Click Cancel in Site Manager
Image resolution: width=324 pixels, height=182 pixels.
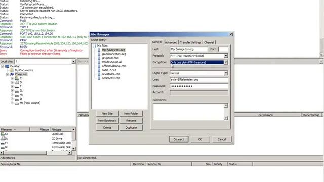(222, 139)
